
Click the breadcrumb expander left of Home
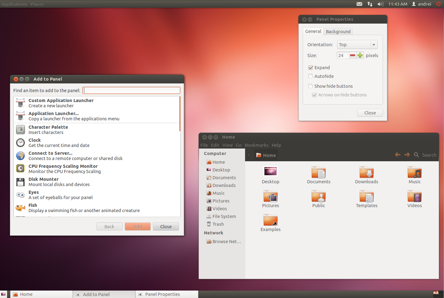(249, 155)
